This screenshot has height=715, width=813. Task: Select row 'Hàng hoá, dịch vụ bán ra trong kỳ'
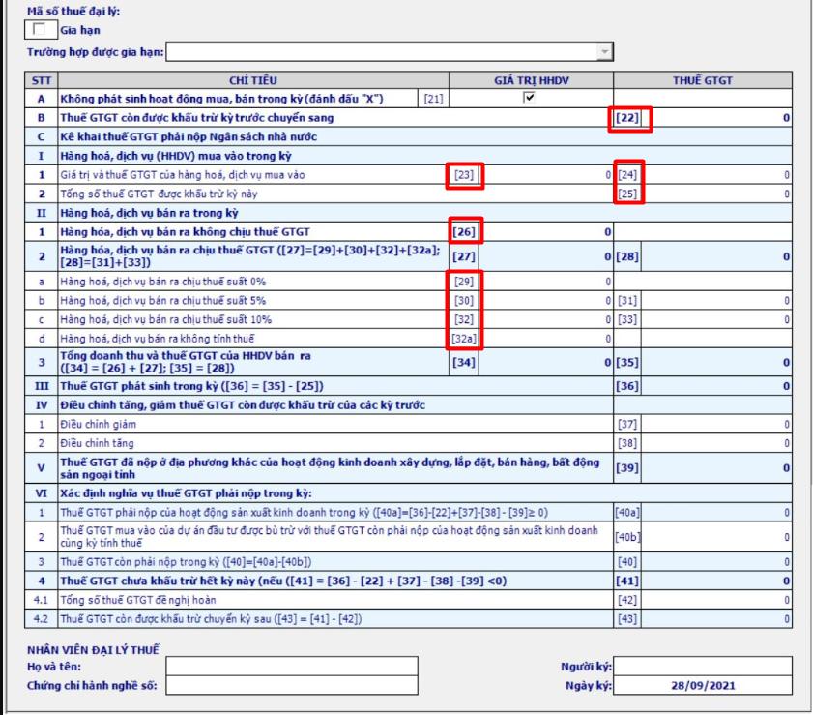click(409, 213)
